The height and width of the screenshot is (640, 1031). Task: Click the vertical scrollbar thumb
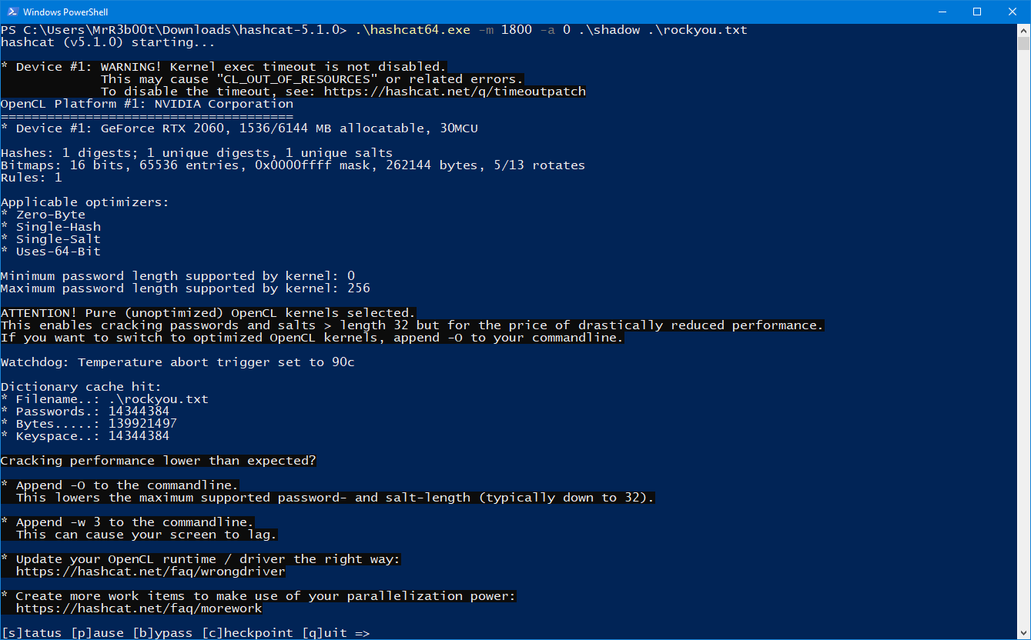(x=1024, y=43)
